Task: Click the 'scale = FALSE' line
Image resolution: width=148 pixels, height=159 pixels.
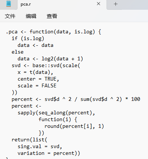Action: (37, 86)
